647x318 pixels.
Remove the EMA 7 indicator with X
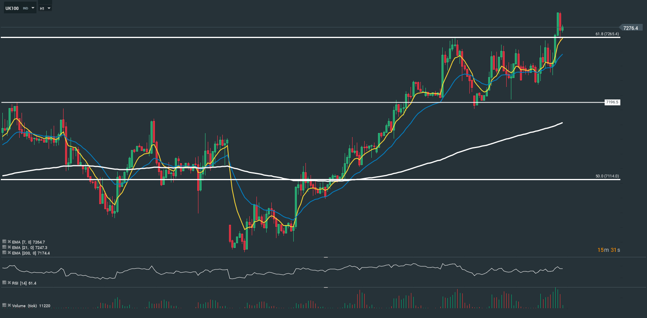[9, 242]
